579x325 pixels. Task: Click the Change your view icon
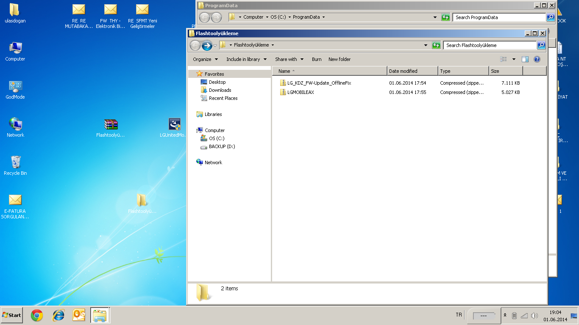504,59
